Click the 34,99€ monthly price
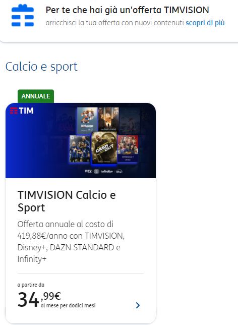Viewport: 238px width, 325px height. (x=39, y=299)
